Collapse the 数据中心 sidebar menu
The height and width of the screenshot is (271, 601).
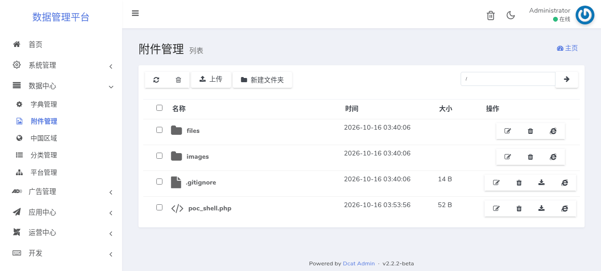tap(61, 86)
